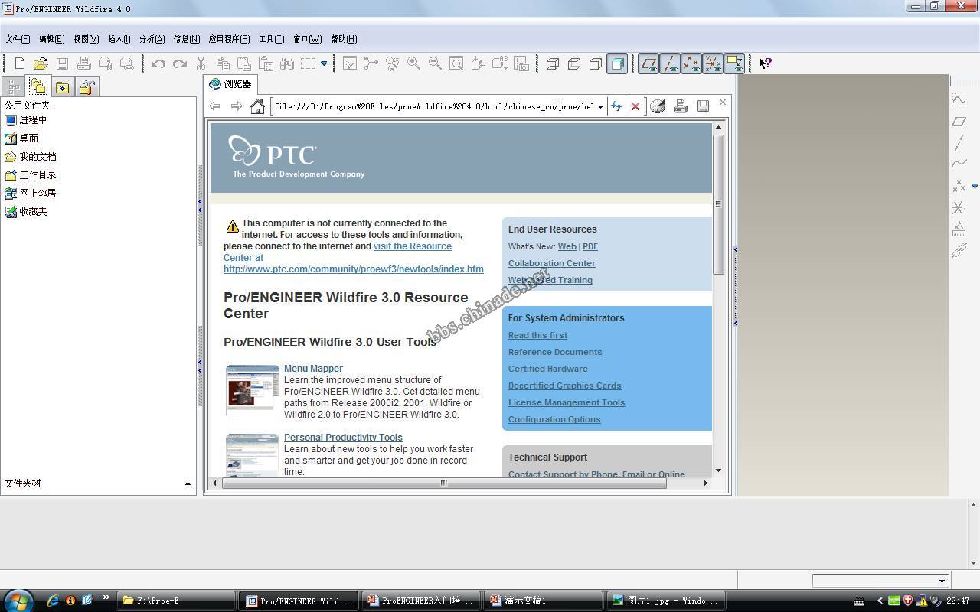Viewport: 980px width, 612px height.
Task: Click the coordinate system tool in right toolbar
Action: (959, 207)
